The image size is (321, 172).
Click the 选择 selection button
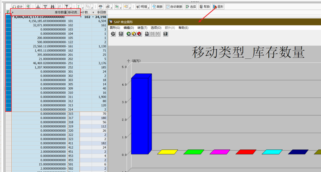191,7
